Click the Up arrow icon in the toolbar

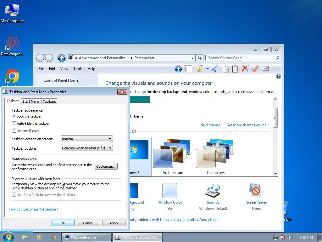coord(178,69)
